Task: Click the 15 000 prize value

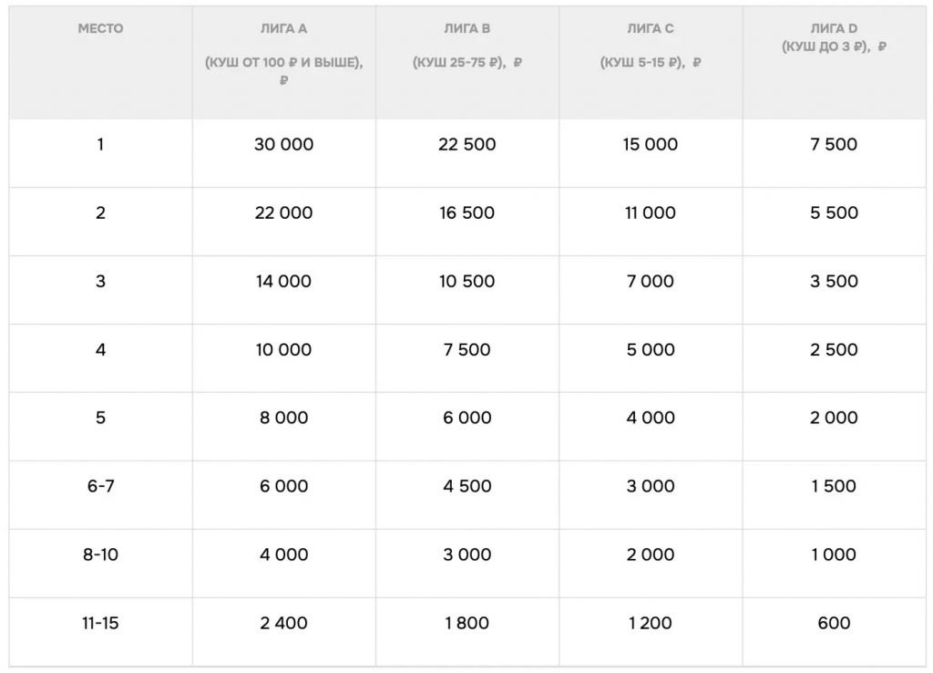Action: point(651,144)
